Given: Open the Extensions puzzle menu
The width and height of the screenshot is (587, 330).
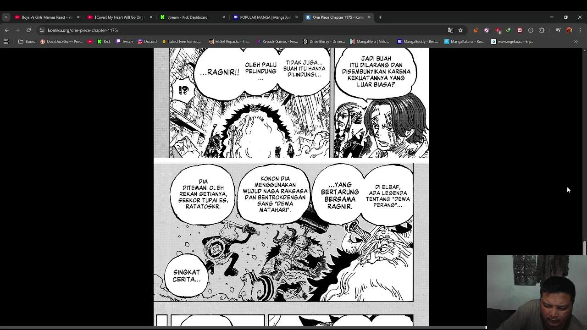Looking at the screenshot, I should [542, 30].
